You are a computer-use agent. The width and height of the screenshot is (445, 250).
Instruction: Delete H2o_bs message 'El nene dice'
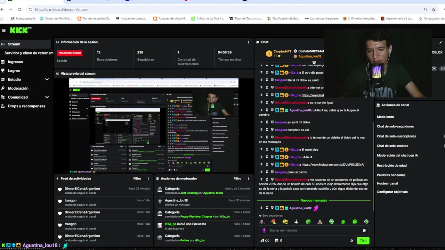pyautogui.click(x=261, y=149)
